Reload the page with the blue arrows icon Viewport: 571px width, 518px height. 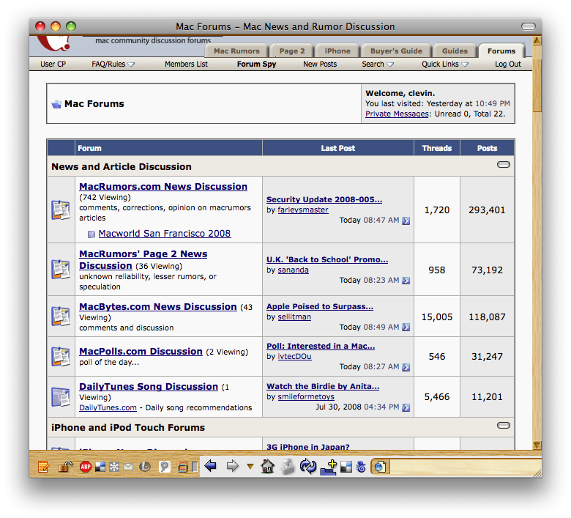308,466
